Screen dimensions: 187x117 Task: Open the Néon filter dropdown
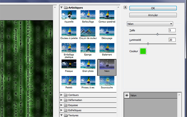150,24
